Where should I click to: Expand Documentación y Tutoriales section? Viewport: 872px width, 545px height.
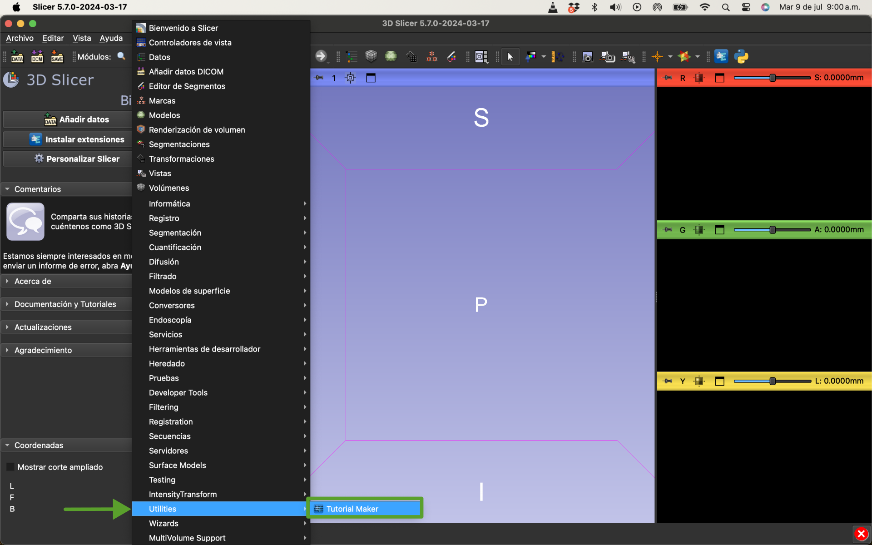66,304
